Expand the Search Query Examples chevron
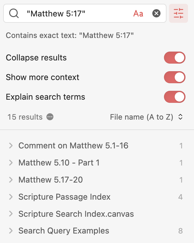Screen dimensions: 194x243 11,231
